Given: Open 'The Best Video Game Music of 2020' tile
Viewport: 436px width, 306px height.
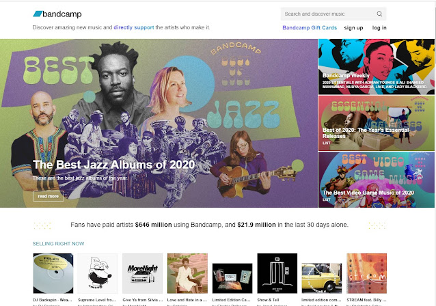Looking at the screenshot, I should (377, 180).
